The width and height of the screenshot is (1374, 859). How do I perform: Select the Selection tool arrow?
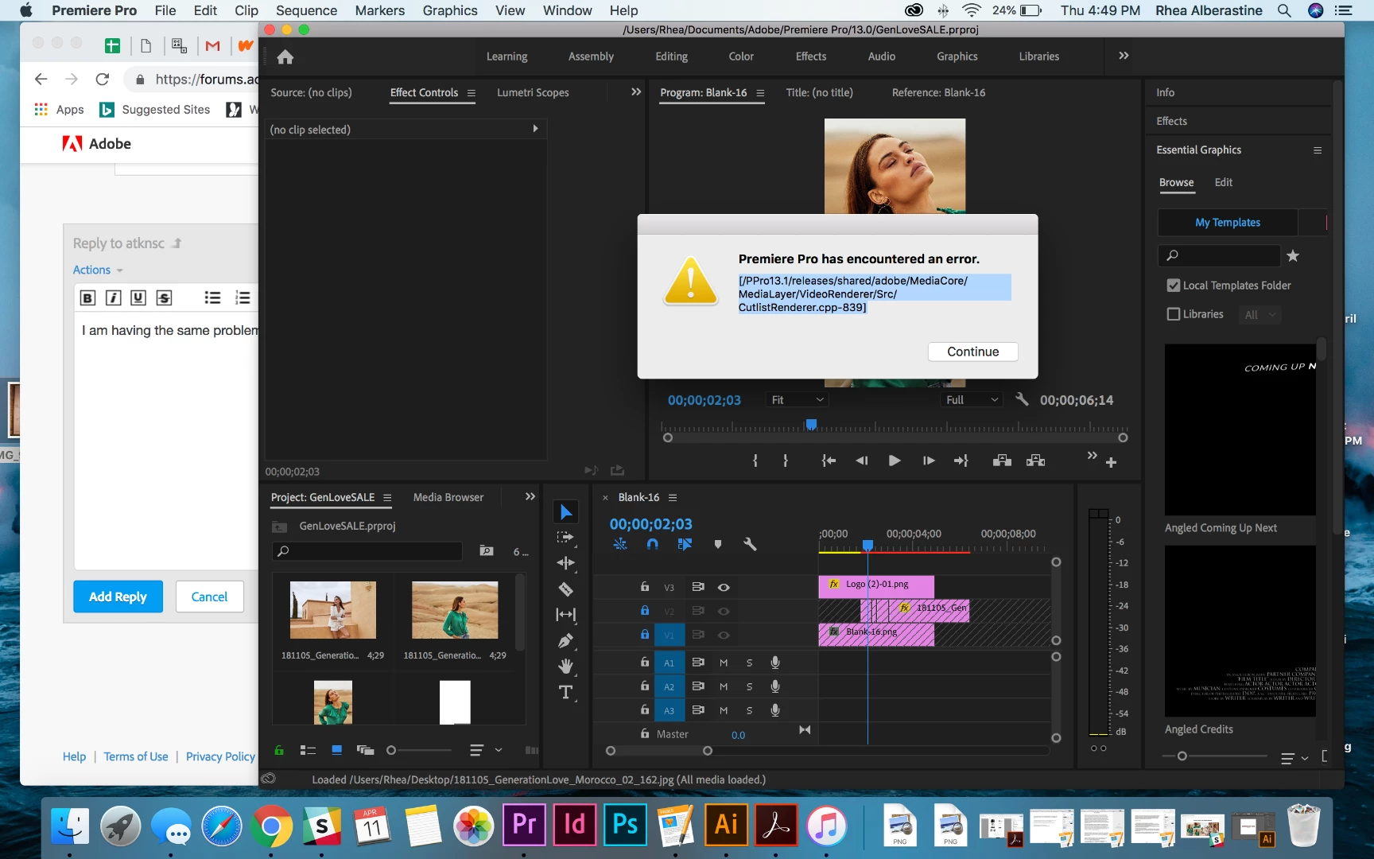click(x=565, y=512)
